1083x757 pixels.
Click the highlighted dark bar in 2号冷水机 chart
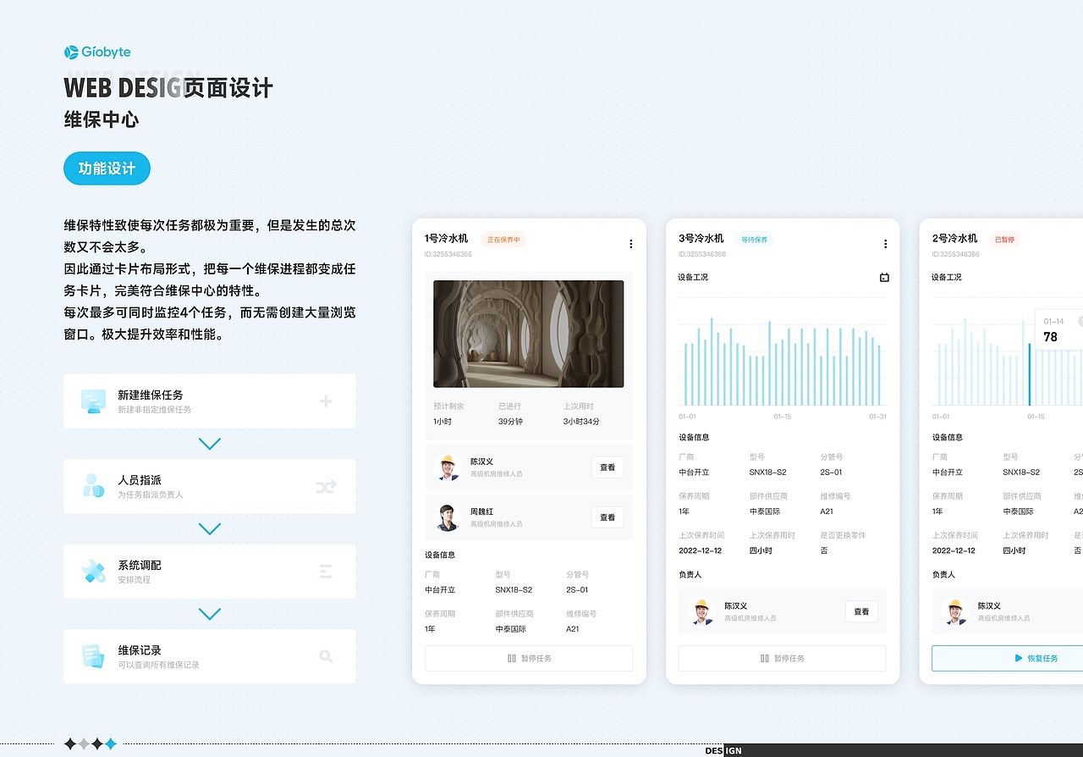(x=1030, y=374)
